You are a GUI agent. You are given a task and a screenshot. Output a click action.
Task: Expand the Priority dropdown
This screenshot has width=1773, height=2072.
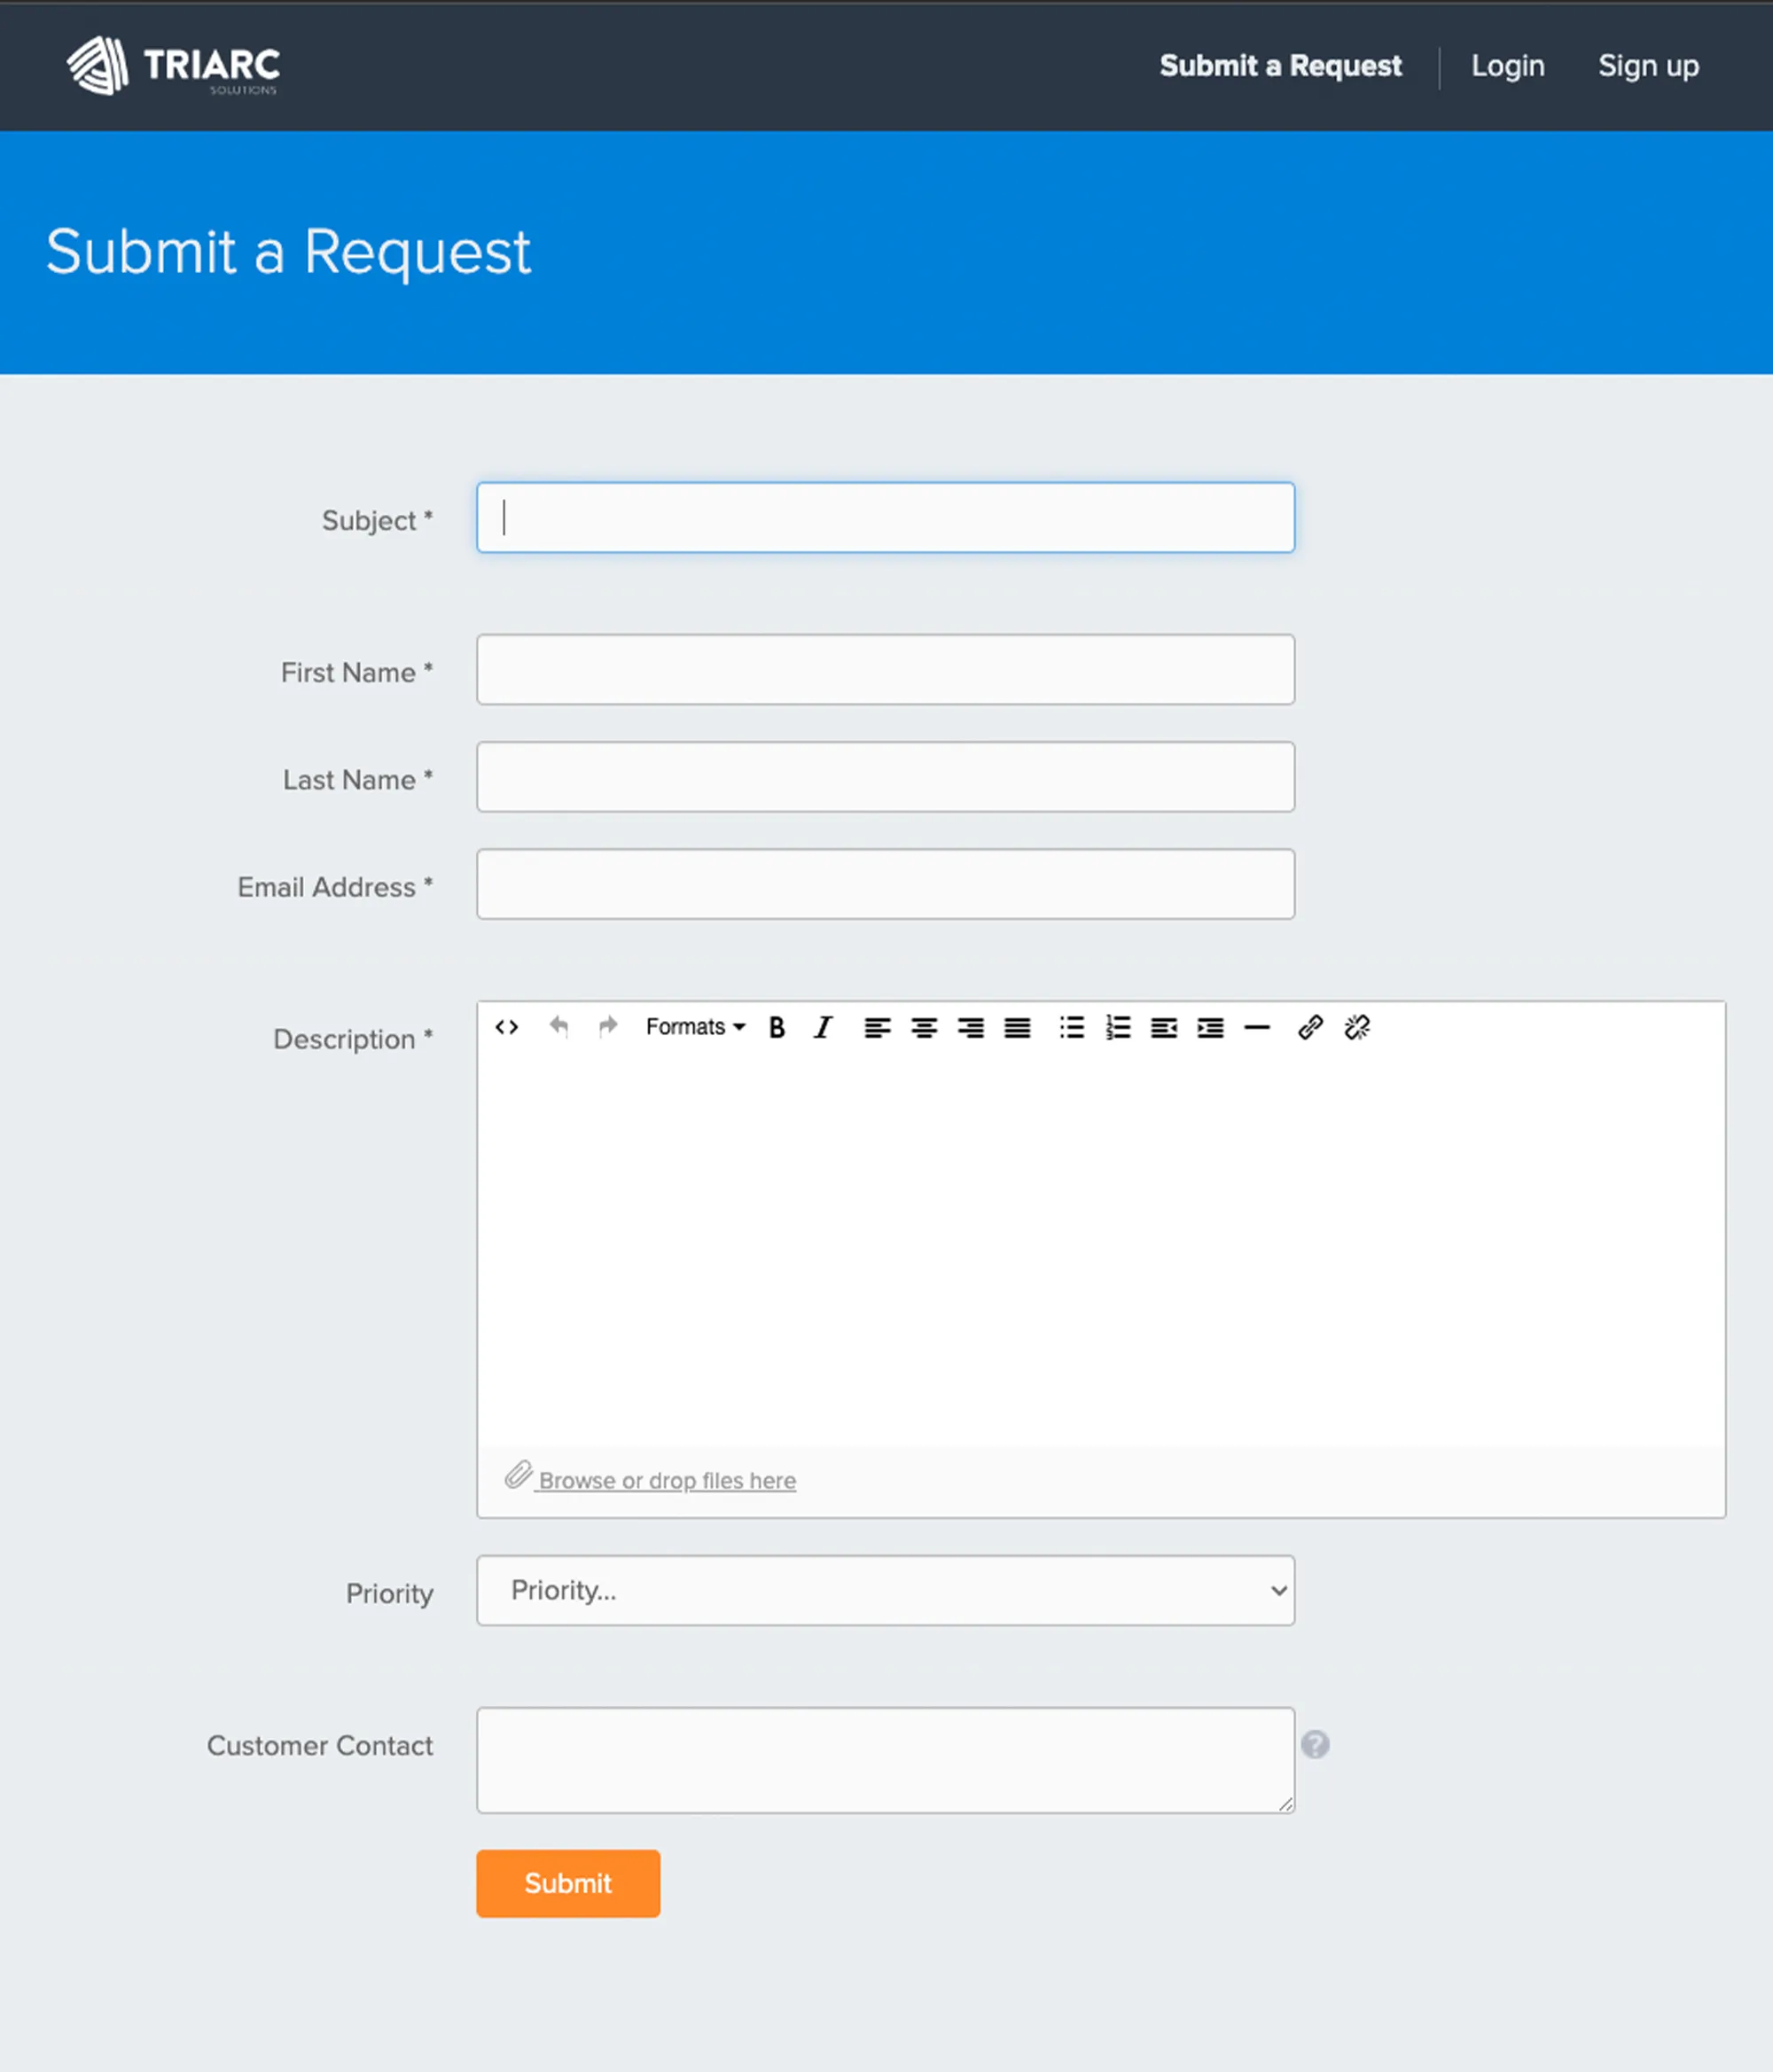point(885,1590)
